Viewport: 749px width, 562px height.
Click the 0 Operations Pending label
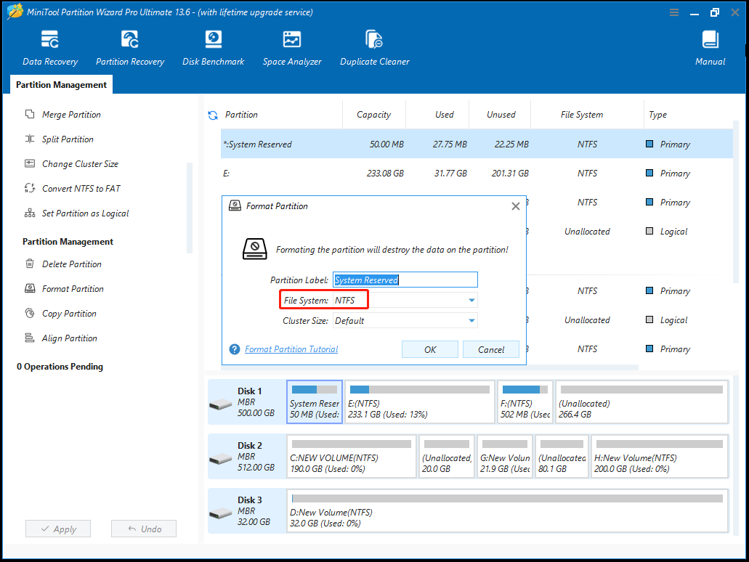pyautogui.click(x=60, y=367)
